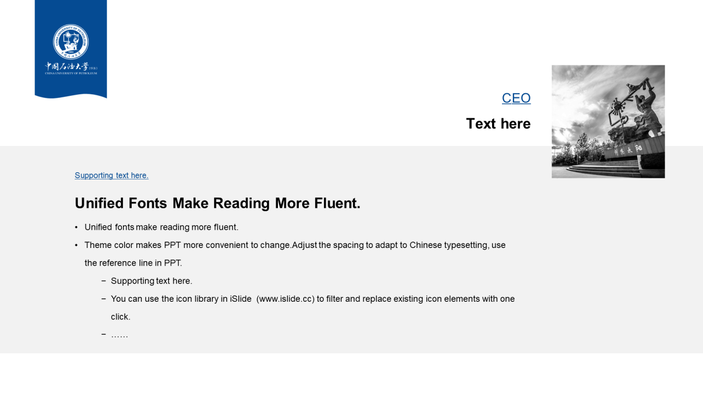The height and width of the screenshot is (395, 703).
Task: Click the bullet starting 'Theme color makes PPT'
Action: coord(295,245)
